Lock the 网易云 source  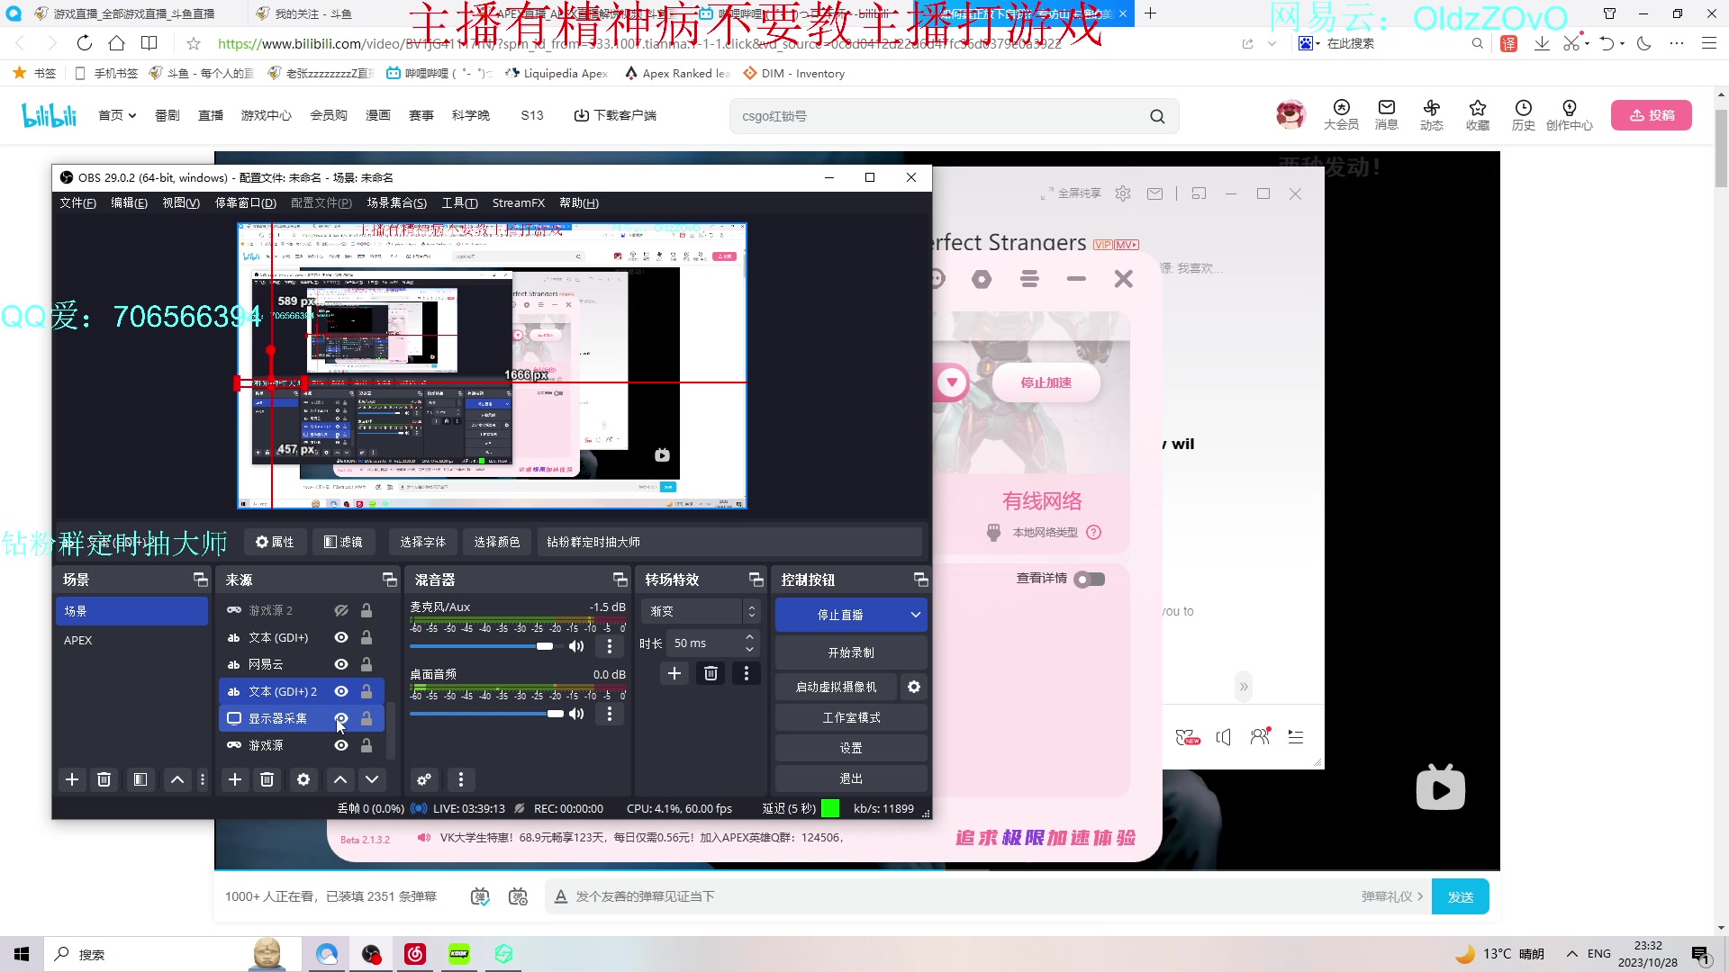(367, 664)
